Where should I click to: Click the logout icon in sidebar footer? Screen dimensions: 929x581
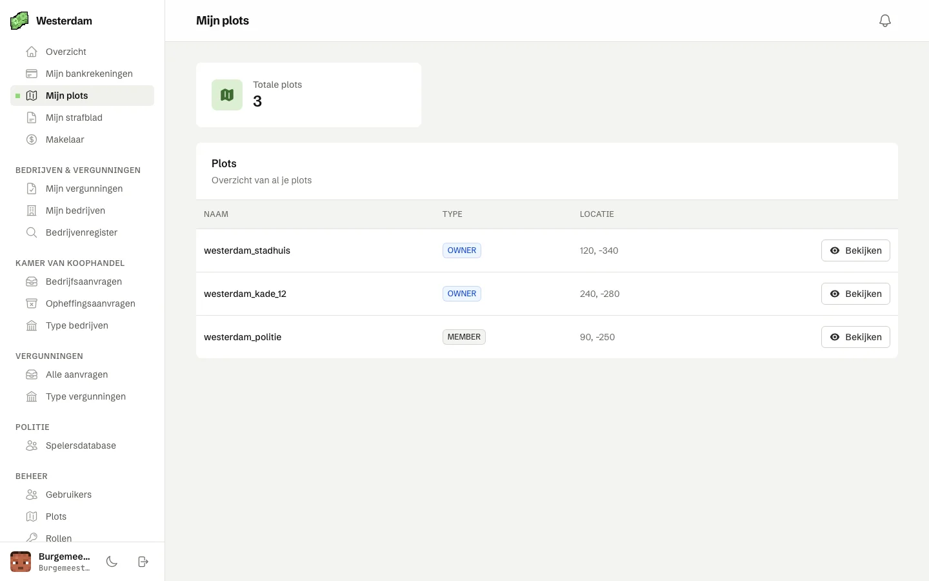coord(143,562)
